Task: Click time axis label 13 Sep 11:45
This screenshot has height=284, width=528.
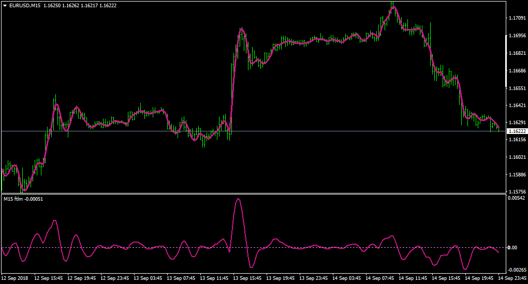Action: (x=214, y=278)
